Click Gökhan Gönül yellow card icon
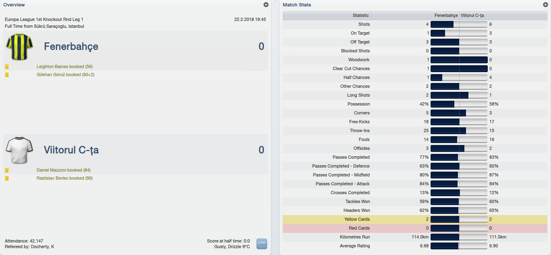The height and width of the screenshot is (255, 551). tap(7, 75)
